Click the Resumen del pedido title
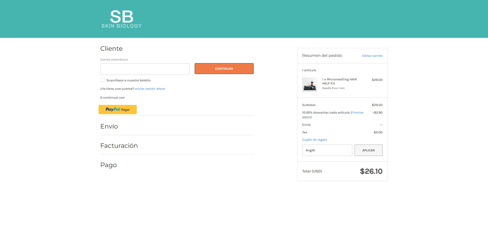488x233 pixels. click(322, 55)
